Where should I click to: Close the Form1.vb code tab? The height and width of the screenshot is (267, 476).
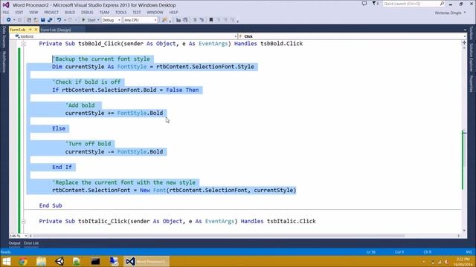point(36,30)
